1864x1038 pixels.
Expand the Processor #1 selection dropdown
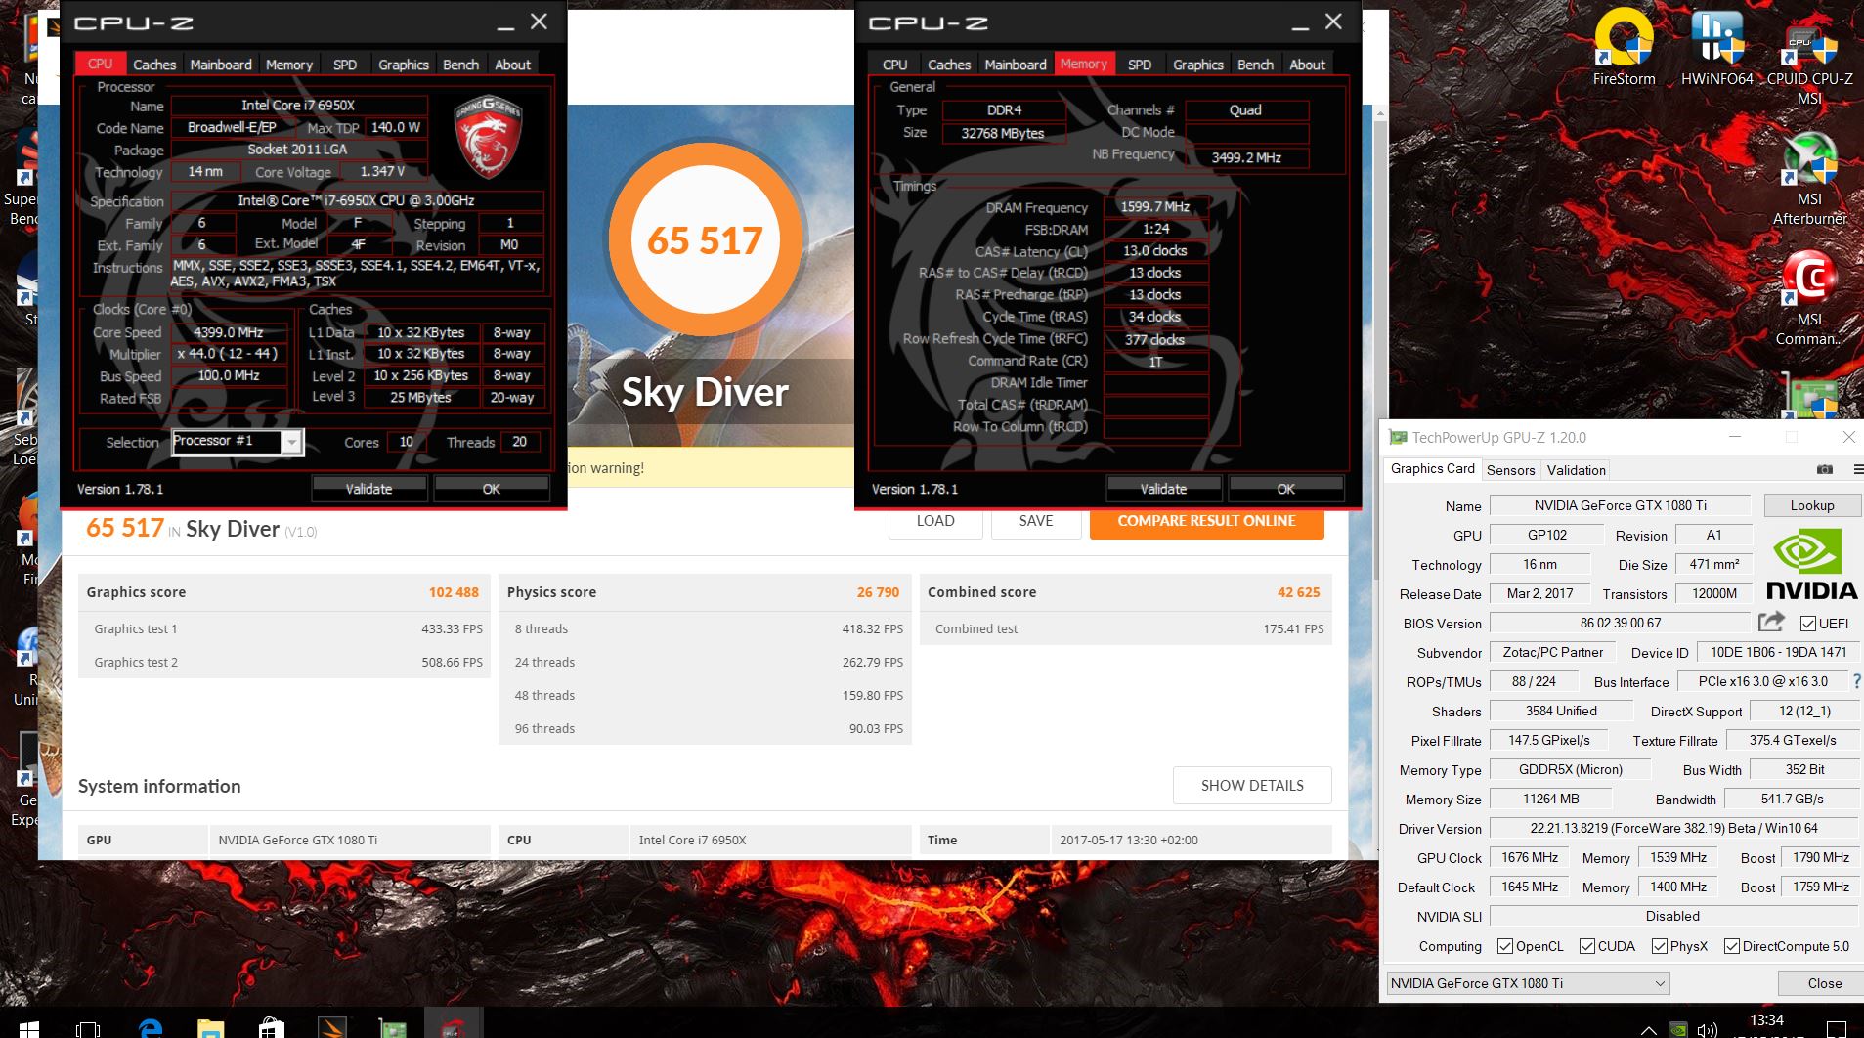tap(291, 443)
